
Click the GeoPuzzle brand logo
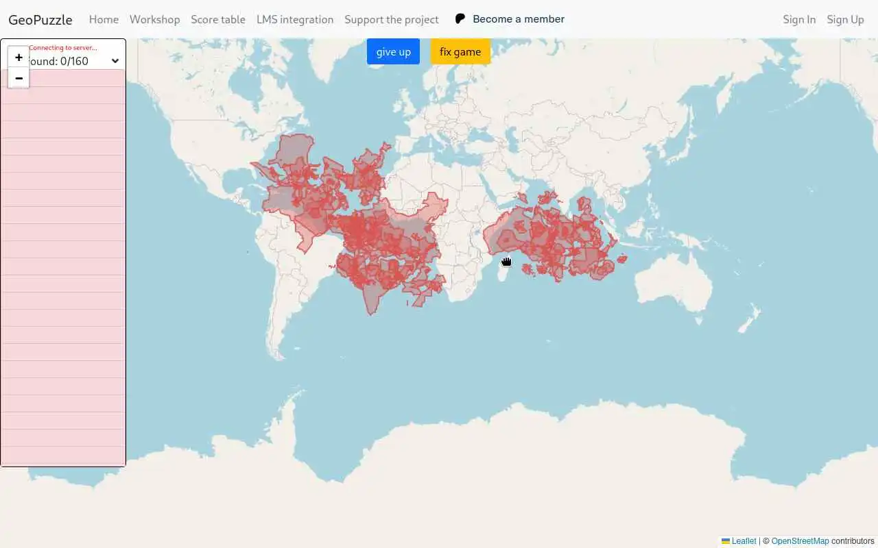(40, 19)
